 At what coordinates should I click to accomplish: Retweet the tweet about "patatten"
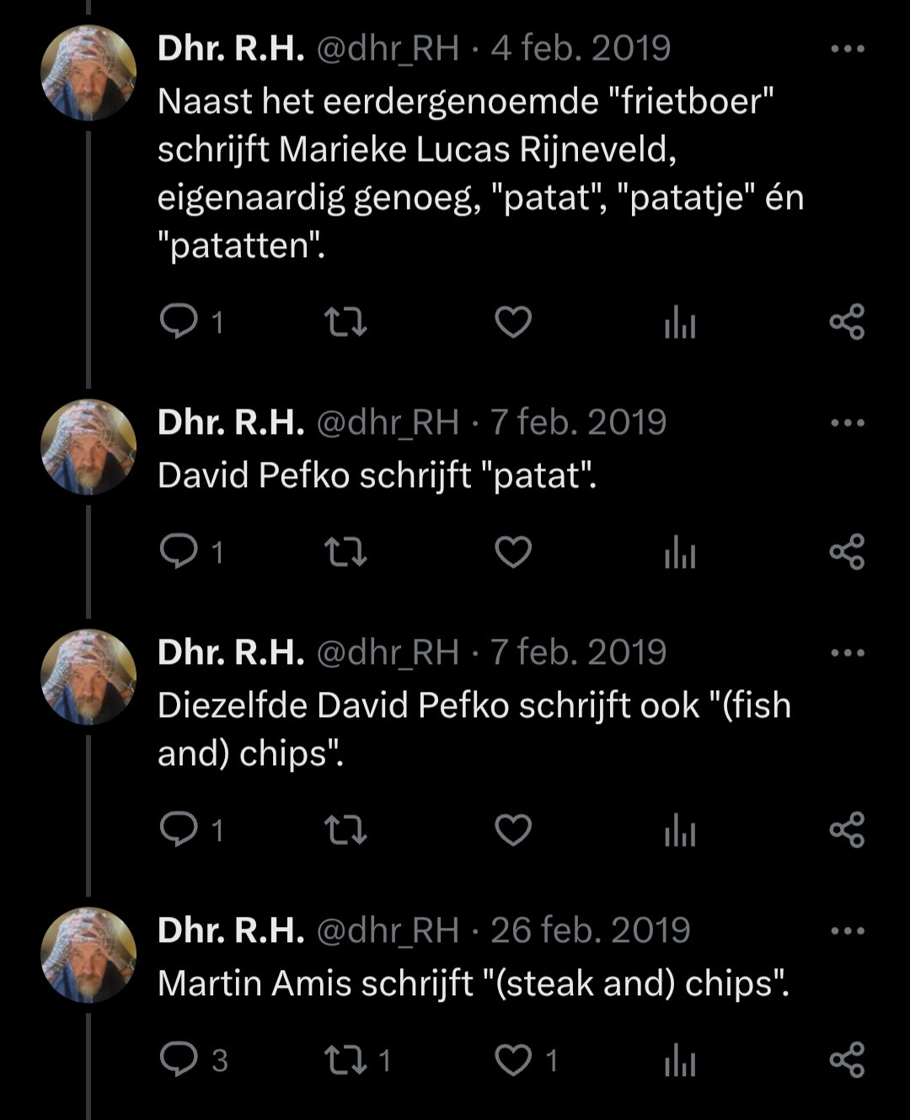tap(345, 321)
